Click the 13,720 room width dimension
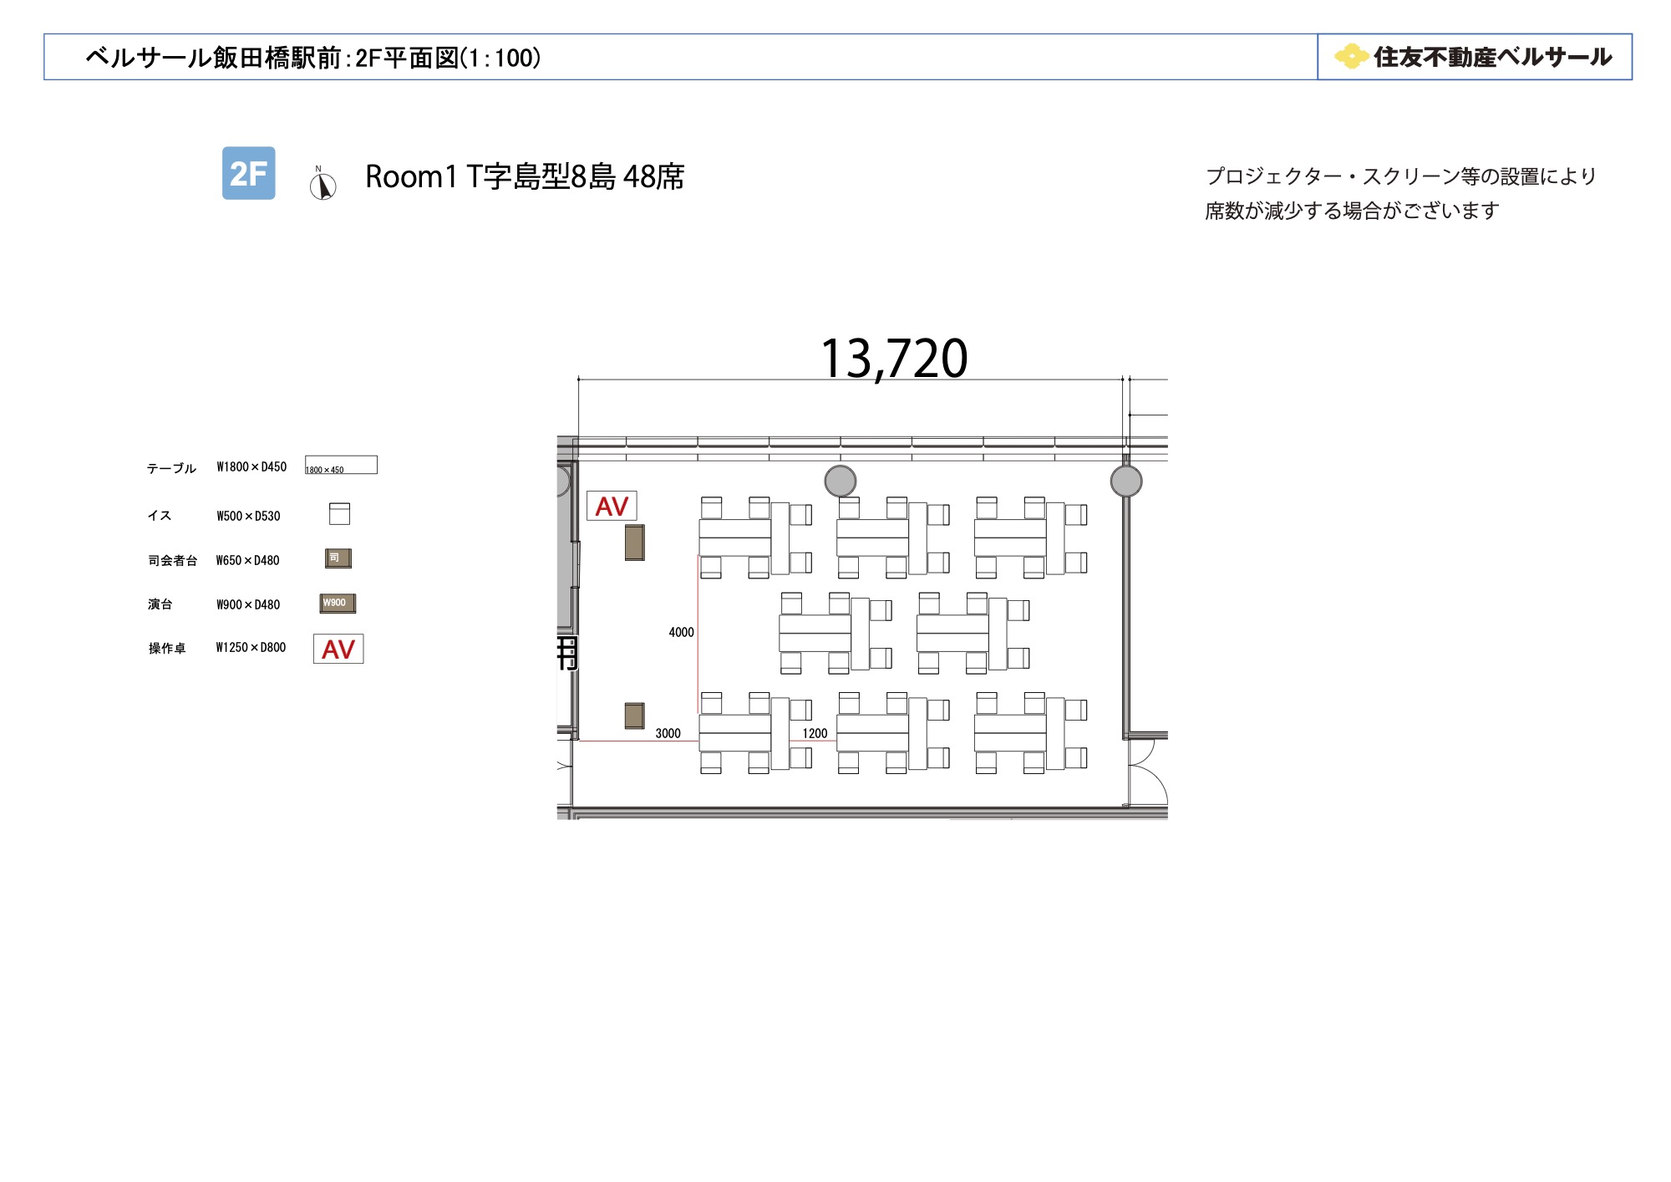 pyautogui.click(x=894, y=358)
